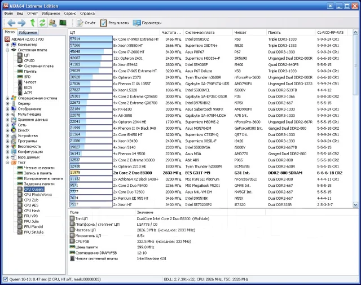Sort by the Частота column header
Viewport: 361px width, 285px height.
tap(171, 33)
